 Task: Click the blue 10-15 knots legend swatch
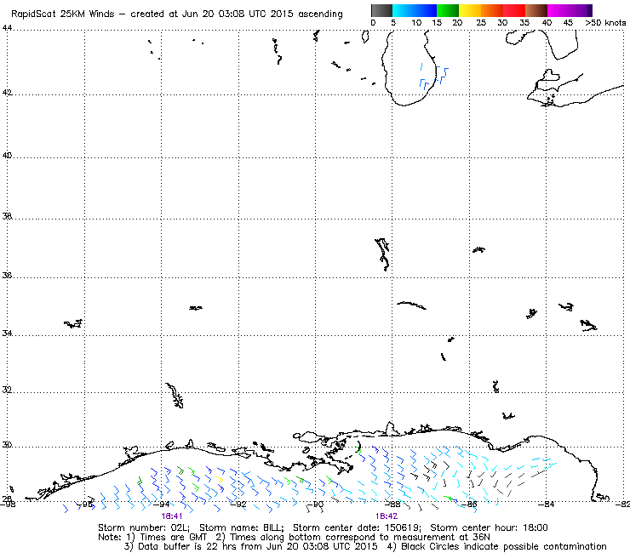(426, 10)
